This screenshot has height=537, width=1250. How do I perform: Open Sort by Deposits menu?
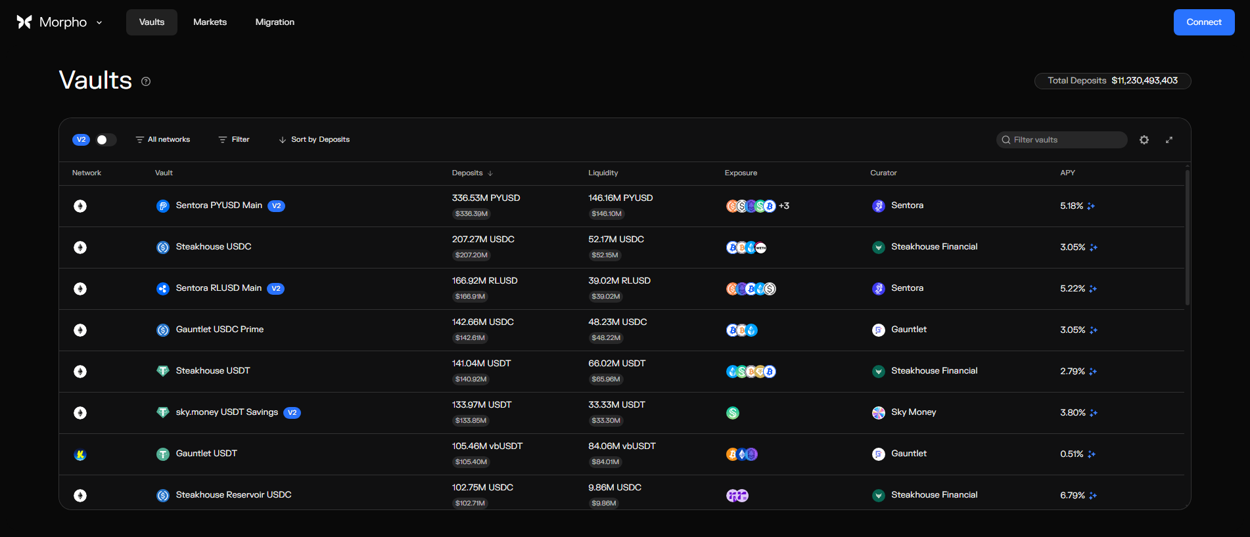[314, 140]
